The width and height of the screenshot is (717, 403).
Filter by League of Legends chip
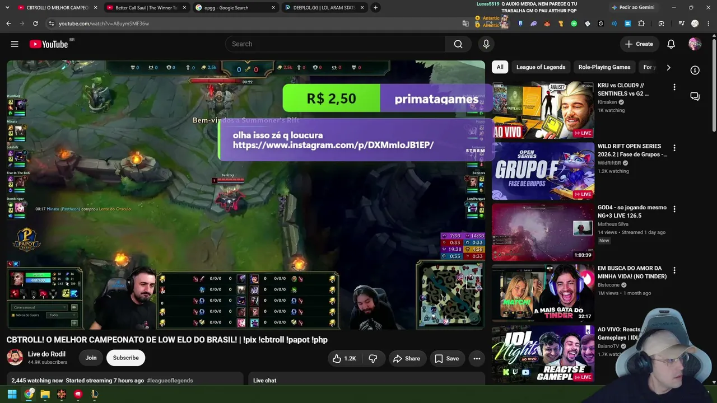click(x=541, y=67)
